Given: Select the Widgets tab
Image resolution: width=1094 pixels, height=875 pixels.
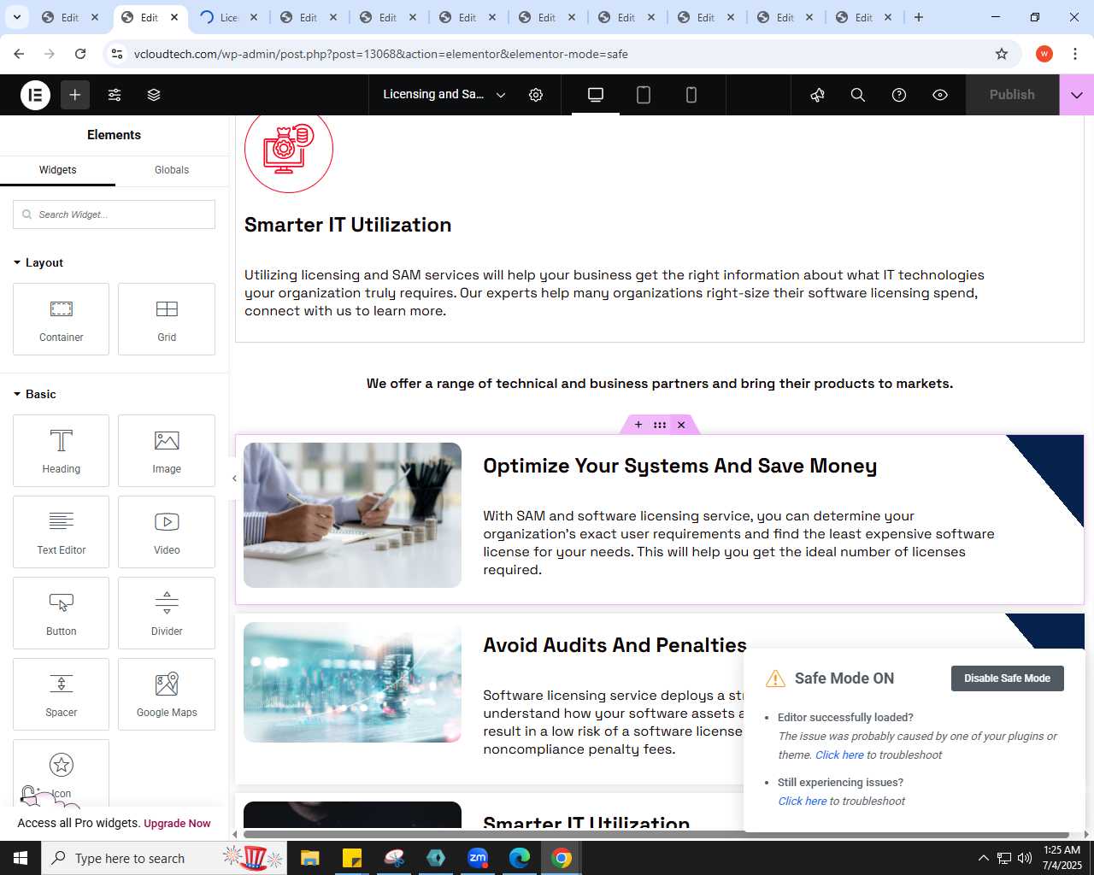Looking at the screenshot, I should 57,170.
